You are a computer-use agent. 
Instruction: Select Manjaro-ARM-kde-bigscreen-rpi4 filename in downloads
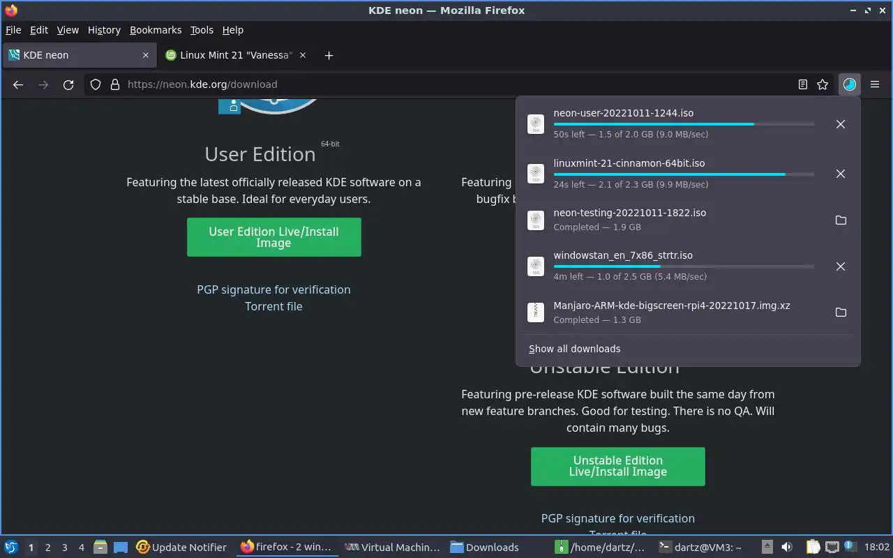(671, 306)
